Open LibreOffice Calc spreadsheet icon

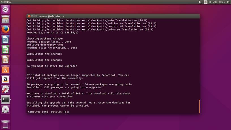pos(5,49)
